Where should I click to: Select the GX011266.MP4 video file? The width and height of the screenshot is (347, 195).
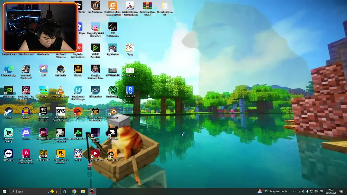pos(113,72)
